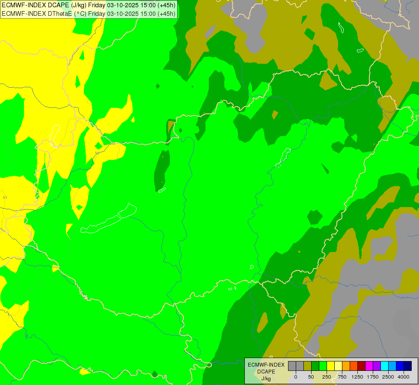The width and height of the screenshot is (419, 385).
Task: Click the dark red legend swatch
Action: (362, 366)
